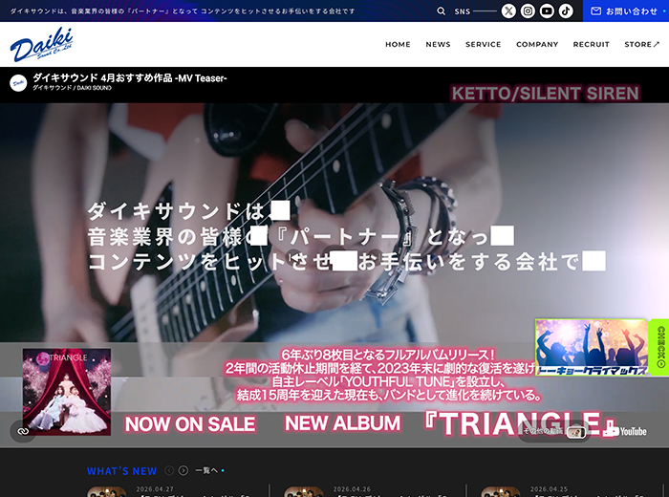
Task: Open the external STORE link
Action: click(641, 45)
